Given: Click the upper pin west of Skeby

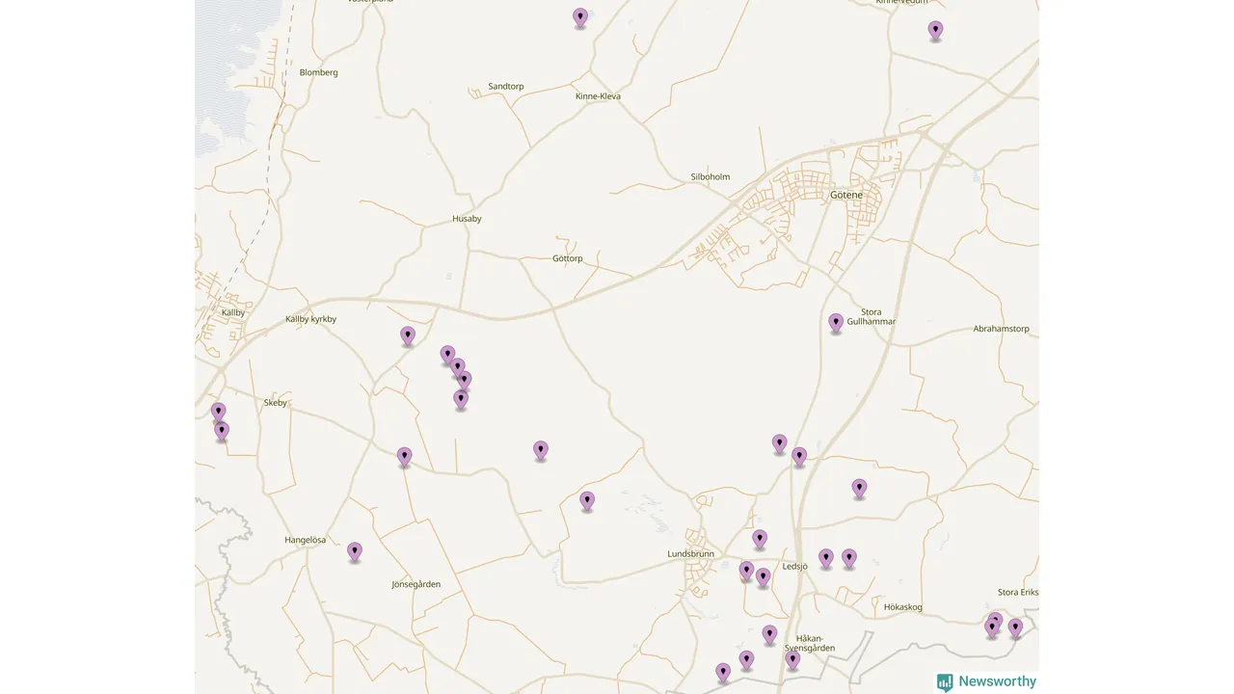Looking at the screenshot, I should [218, 413].
